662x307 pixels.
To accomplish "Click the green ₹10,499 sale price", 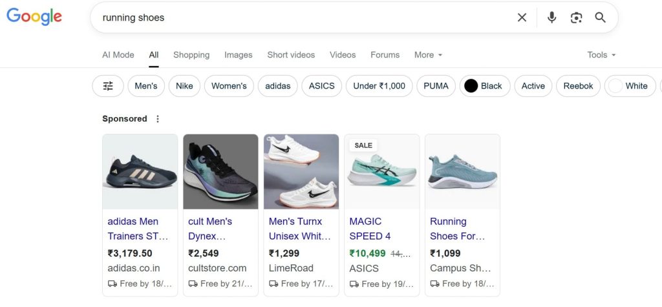I will [367, 253].
